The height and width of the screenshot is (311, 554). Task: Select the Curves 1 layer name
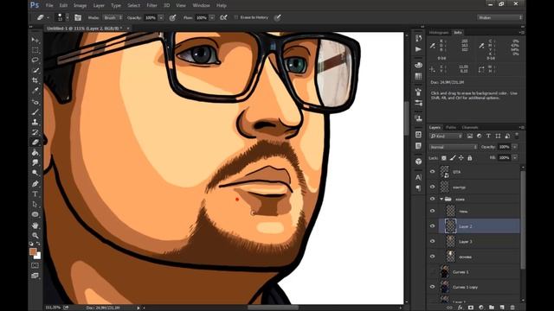coord(461,272)
